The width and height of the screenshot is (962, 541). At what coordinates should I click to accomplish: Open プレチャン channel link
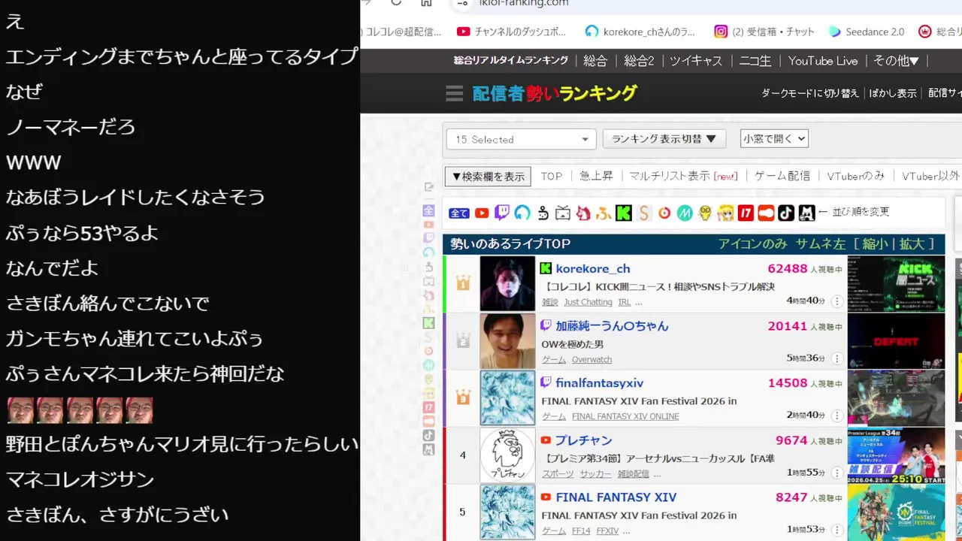point(584,440)
